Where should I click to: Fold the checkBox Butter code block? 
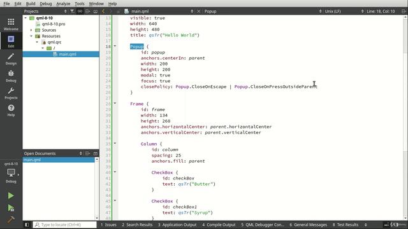(x=115, y=172)
